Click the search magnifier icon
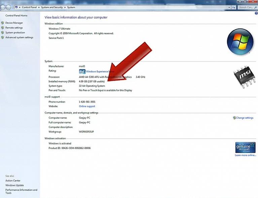This screenshot has width=258, height=198. coord(256,7)
